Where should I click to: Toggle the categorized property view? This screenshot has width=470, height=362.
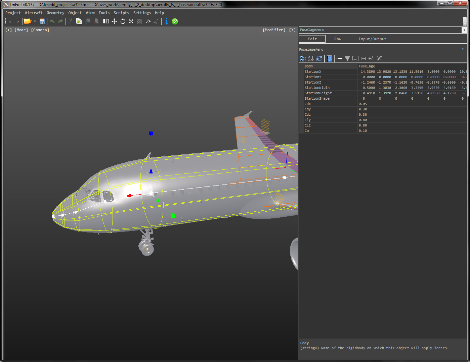[x=303, y=58]
